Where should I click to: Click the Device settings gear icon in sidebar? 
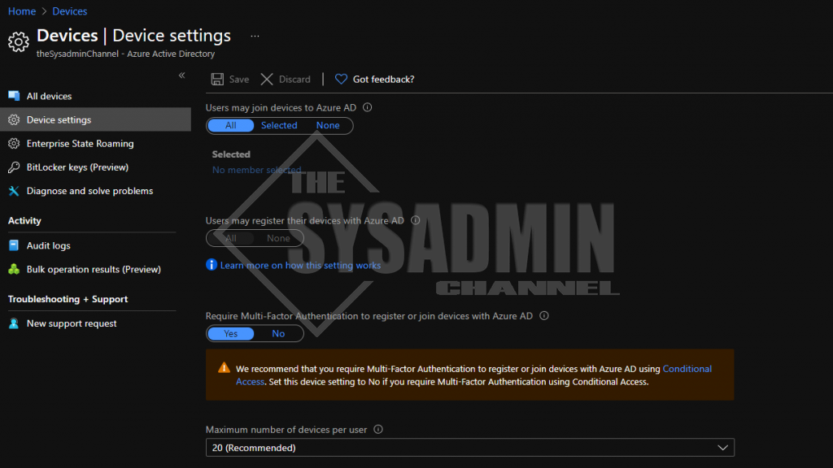click(x=14, y=120)
